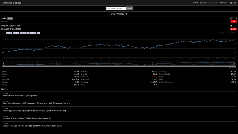Set chart zoom to 1m

click(14, 33)
